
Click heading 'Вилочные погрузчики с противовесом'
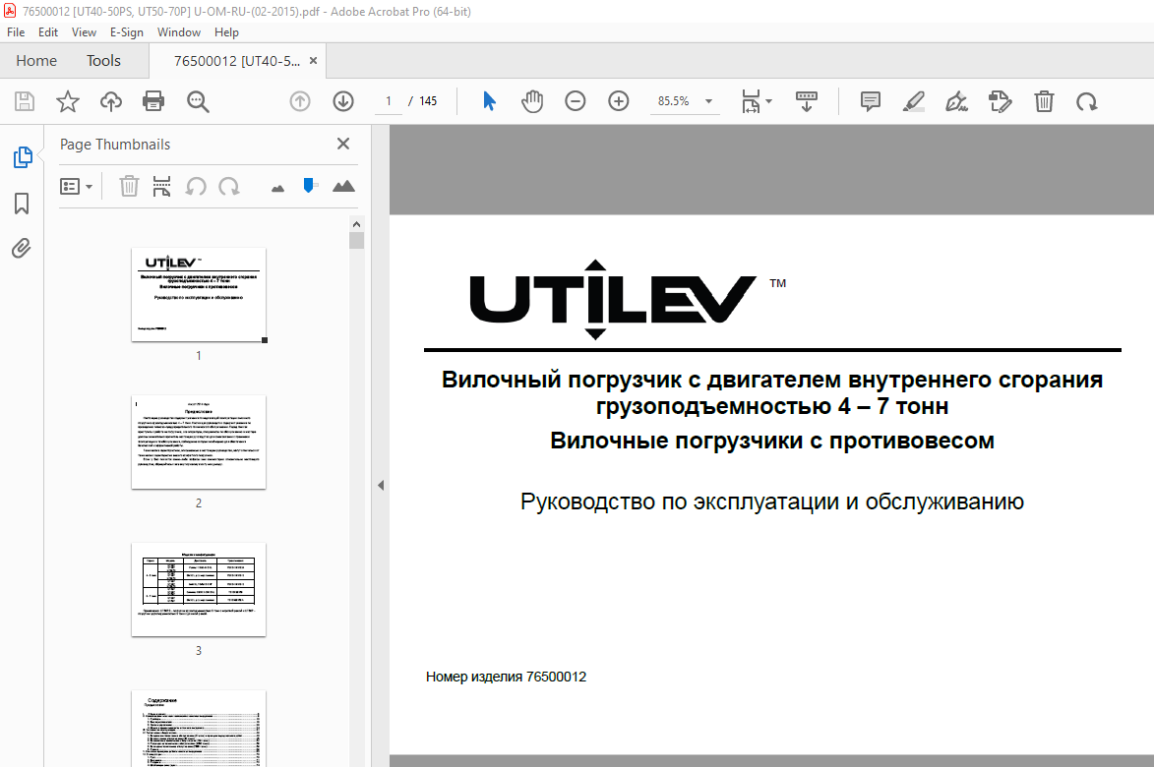tap(772, 441)
